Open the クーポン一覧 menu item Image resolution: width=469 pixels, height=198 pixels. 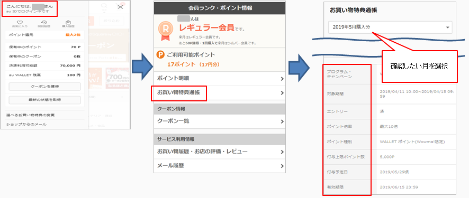pyautogui.click(x=220, y=121)
